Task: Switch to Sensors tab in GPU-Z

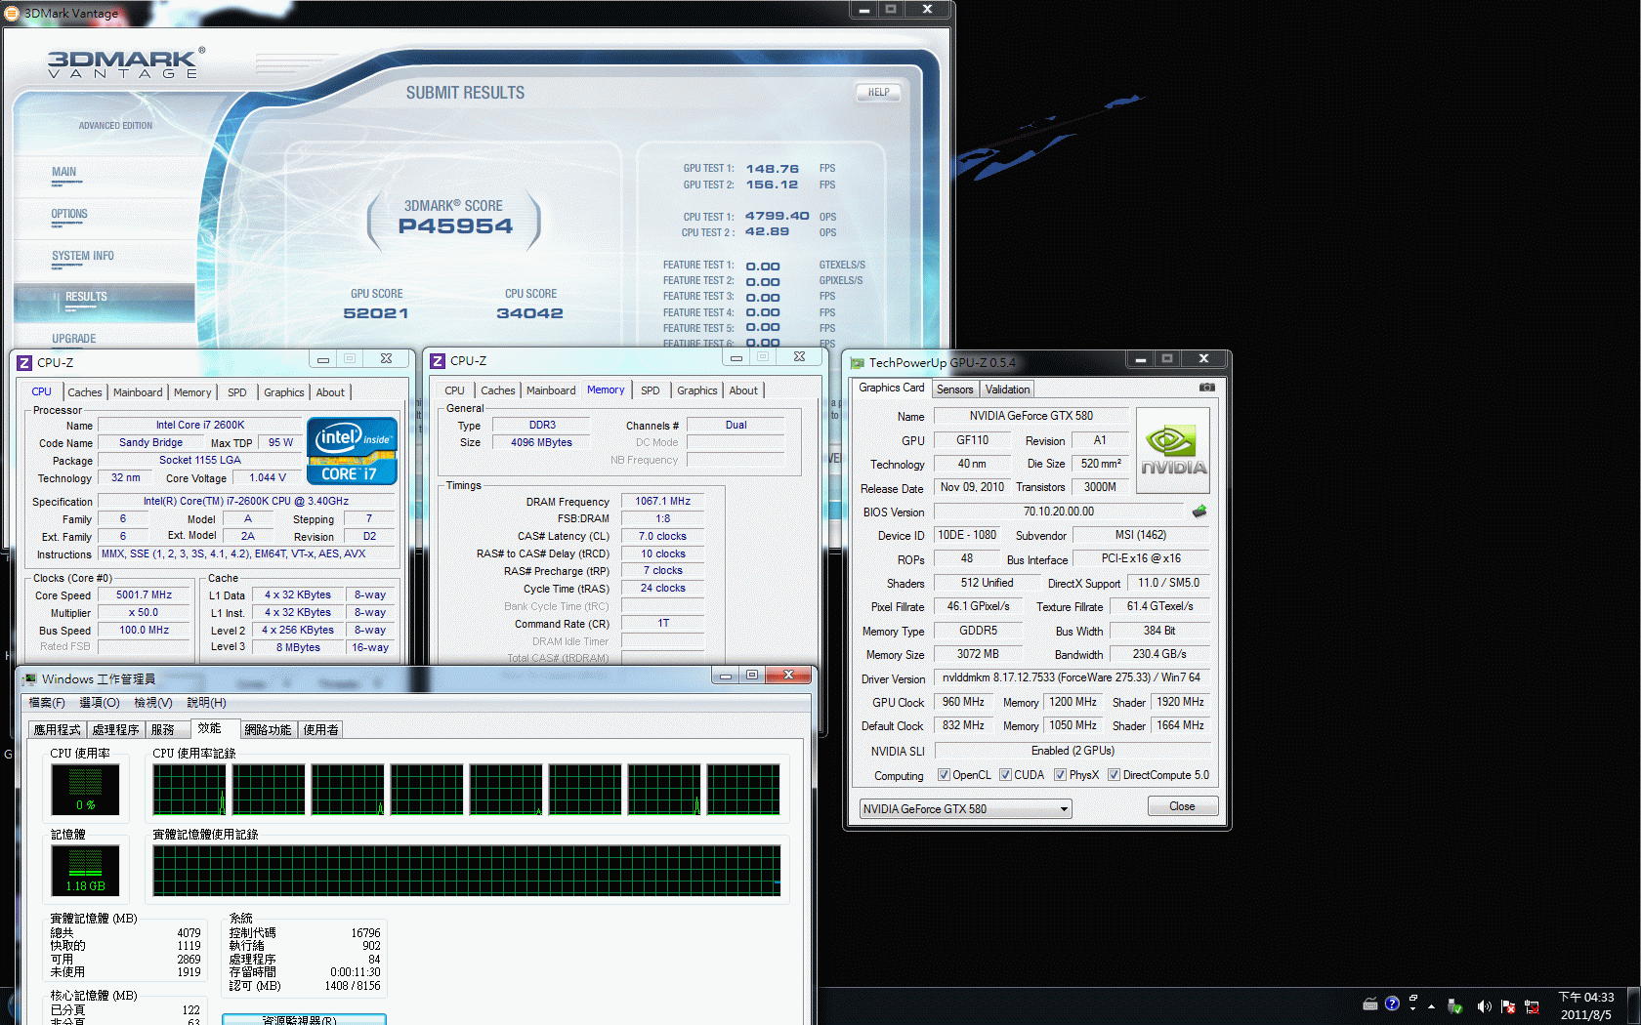Action: pos(954,389)
